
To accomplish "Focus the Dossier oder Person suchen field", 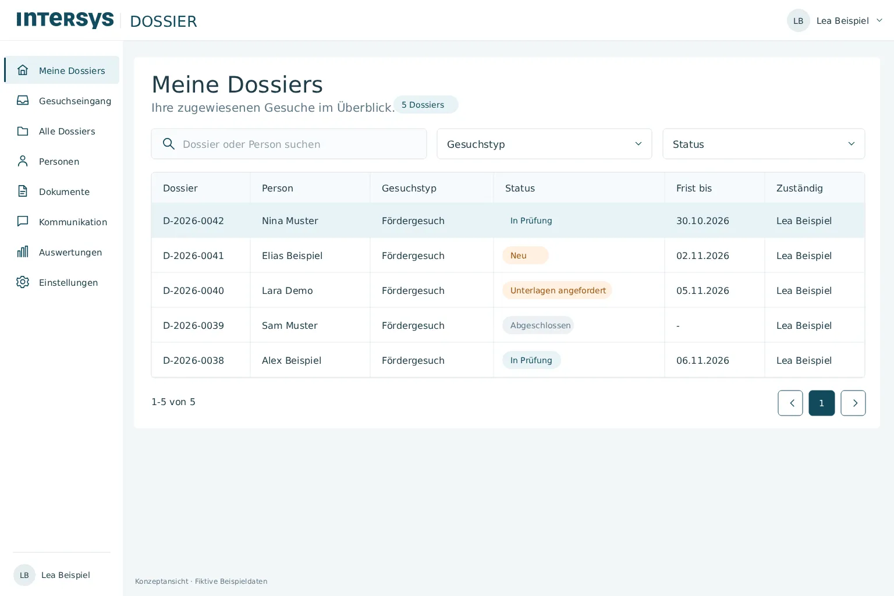I will tap(289, 144).
